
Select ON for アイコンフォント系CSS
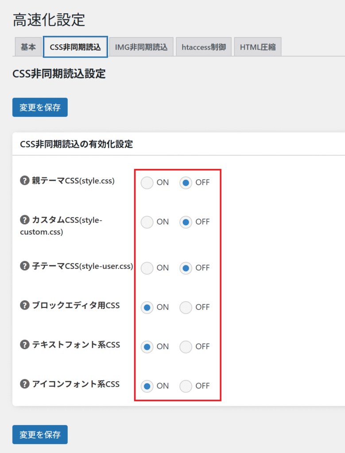tap(147, 386)
